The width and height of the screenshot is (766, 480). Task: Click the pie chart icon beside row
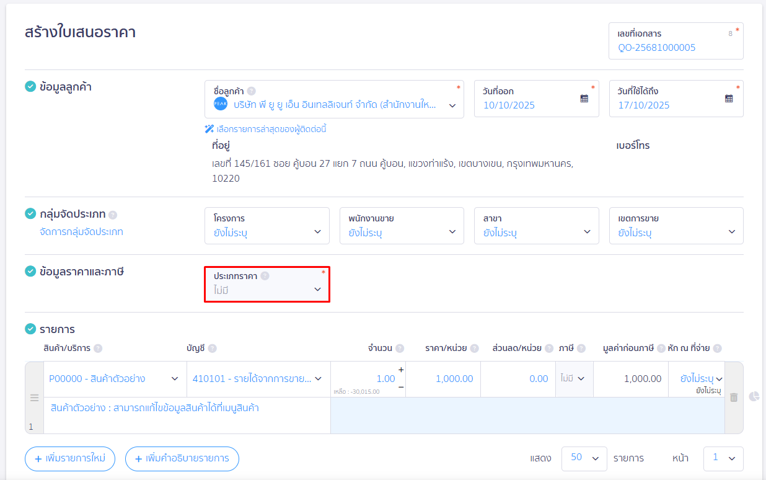pos(754,396)
